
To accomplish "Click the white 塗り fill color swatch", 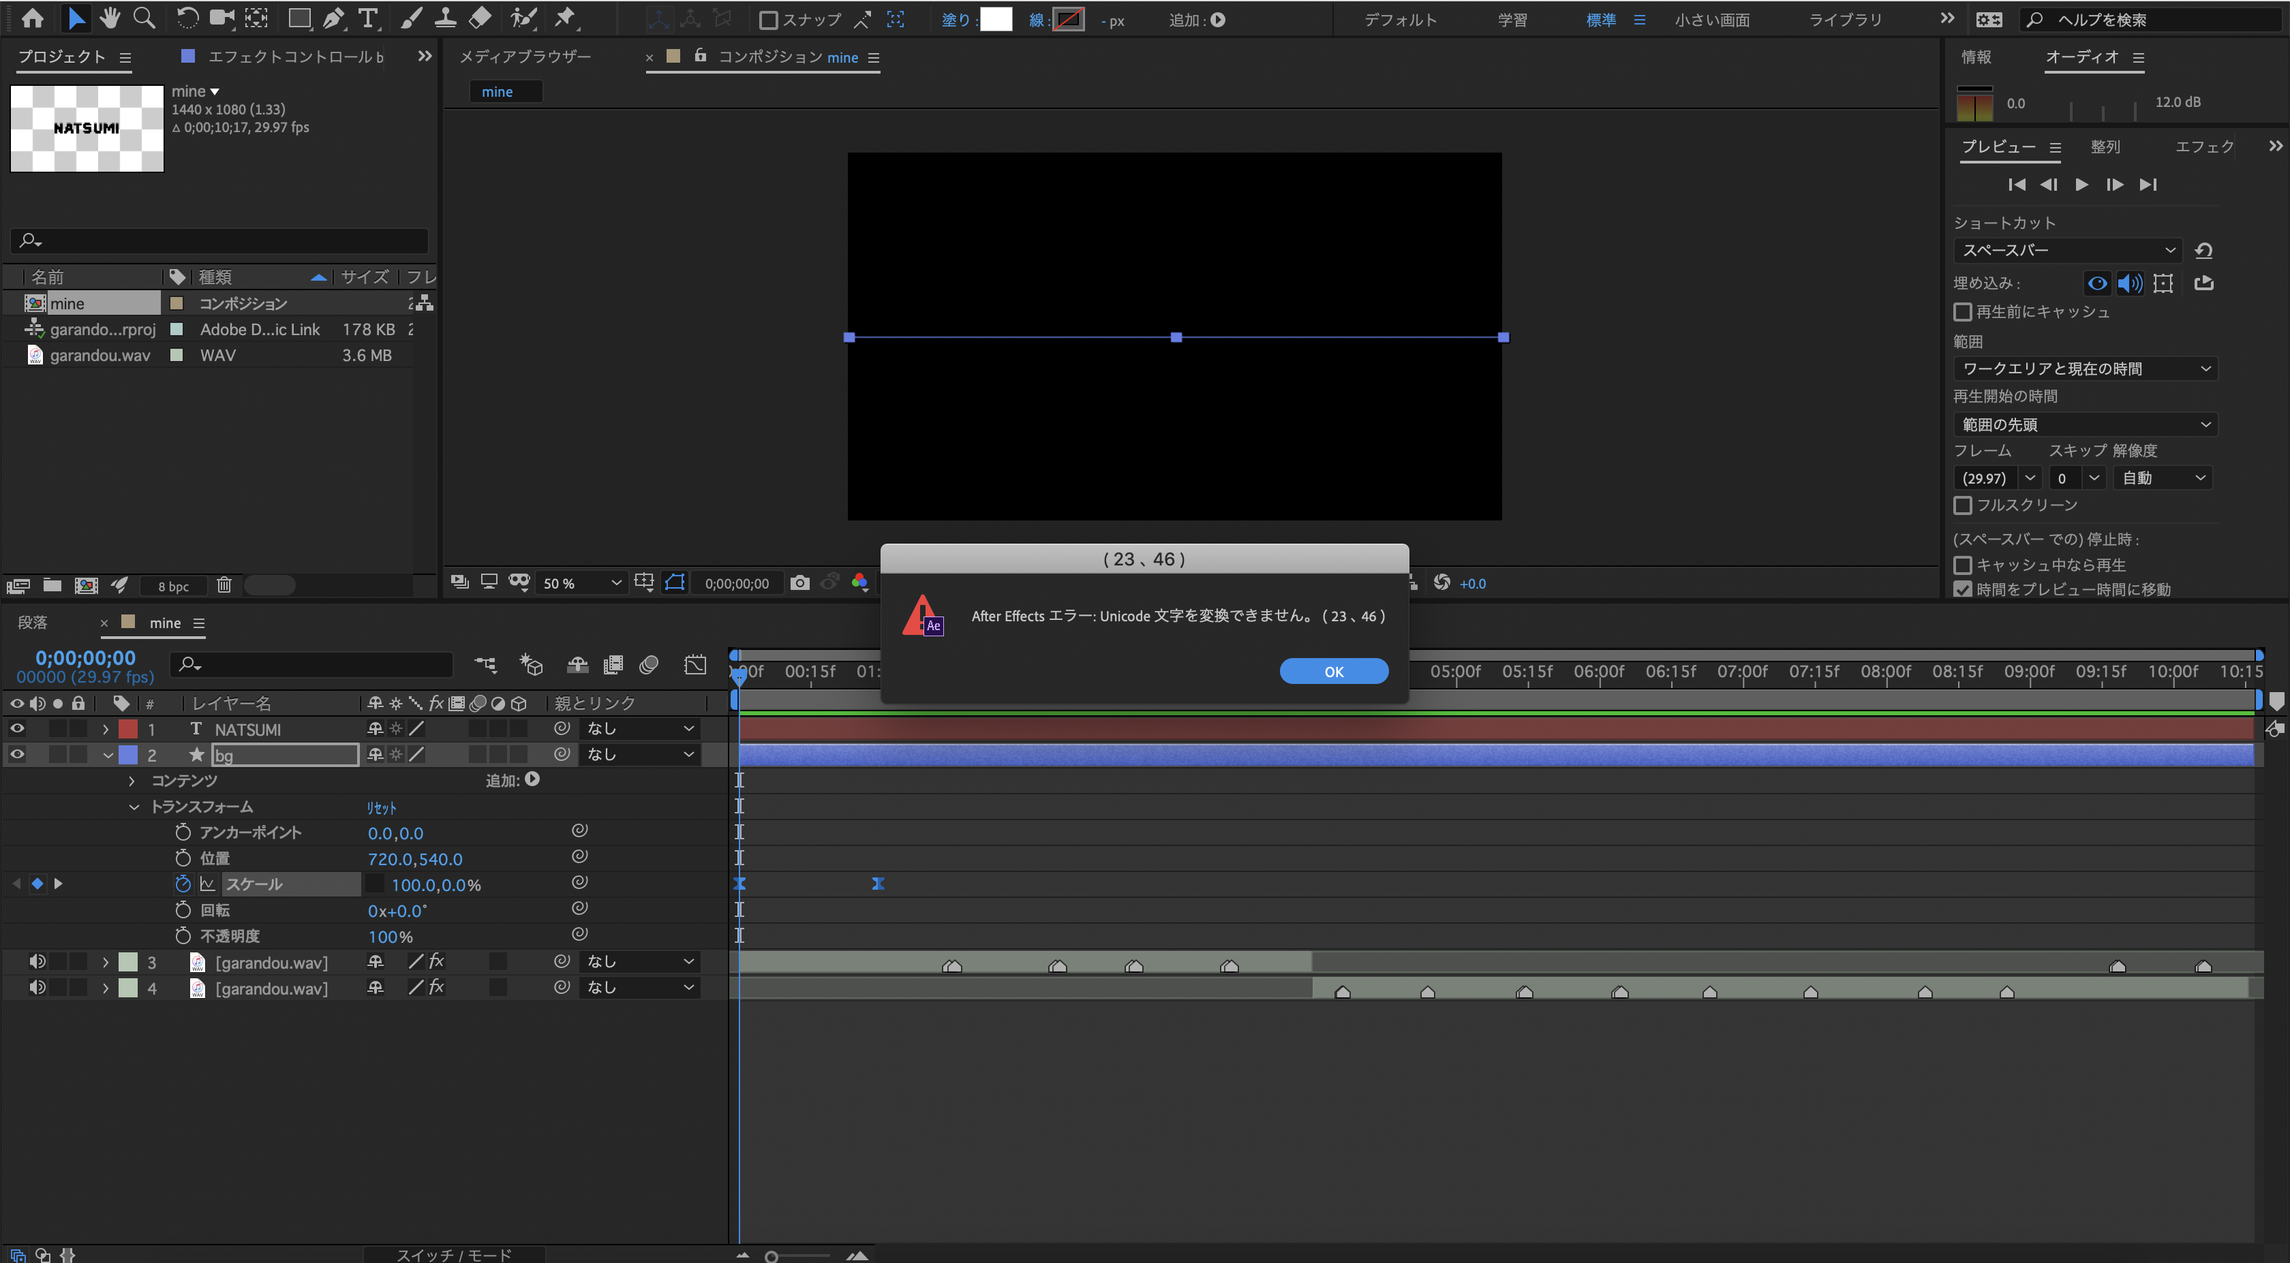I will pos(995,20).
